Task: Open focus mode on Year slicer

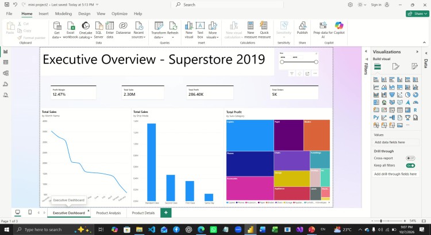Action: click(x=307, y=73)
